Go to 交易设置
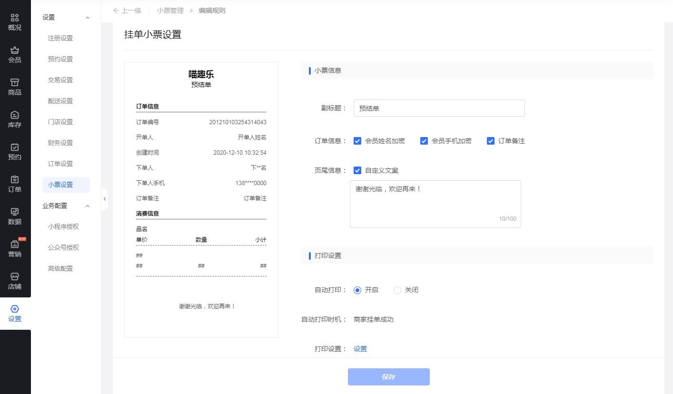This screenshot has height=394, width=673. (60, 80)
